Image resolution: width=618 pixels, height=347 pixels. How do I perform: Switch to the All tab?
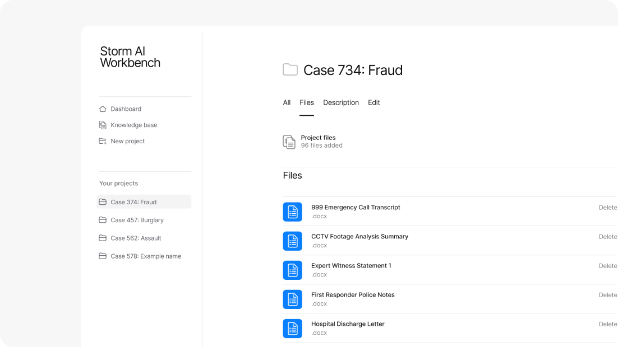click(287, 102)
